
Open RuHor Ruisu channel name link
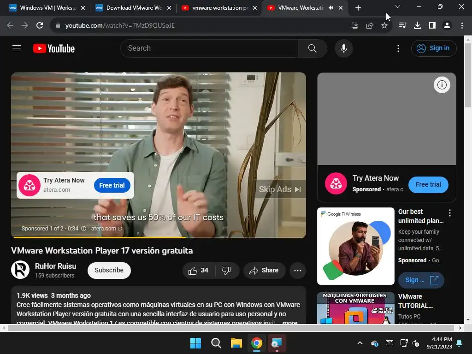(x=55, y=266)
